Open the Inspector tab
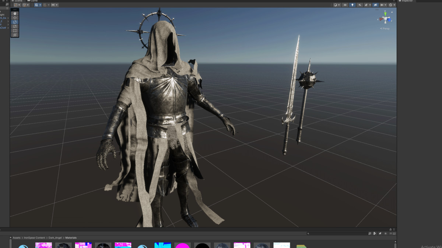442x248 pixels. (406, 1)
